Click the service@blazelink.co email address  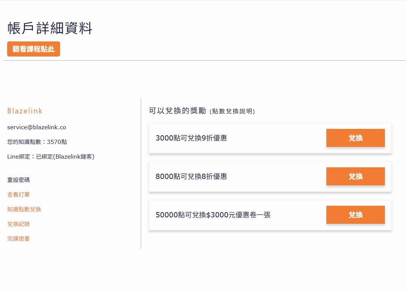[37, 127]
